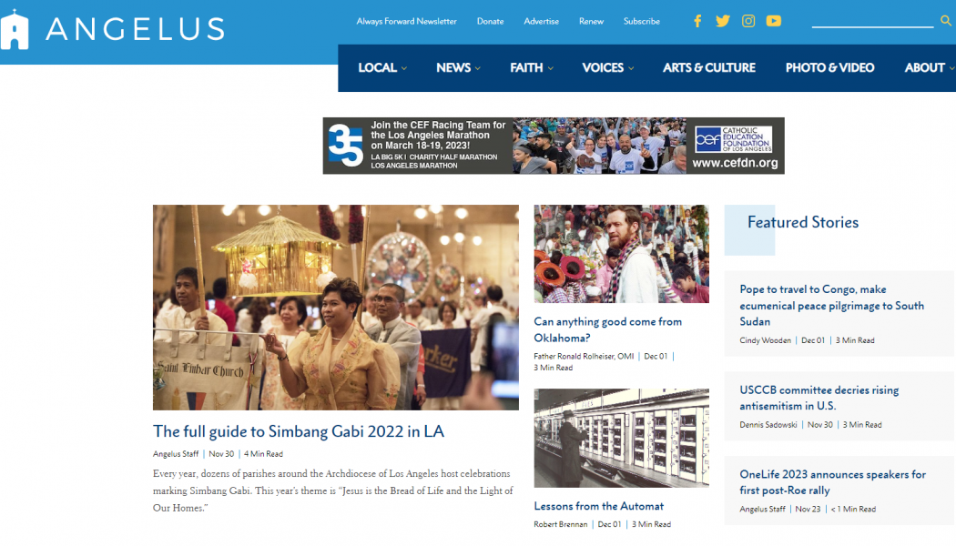The height and width of the screenshot is (546, 956).
Task: Open Angelus YouTube channel icon
Action: [774, 21]
